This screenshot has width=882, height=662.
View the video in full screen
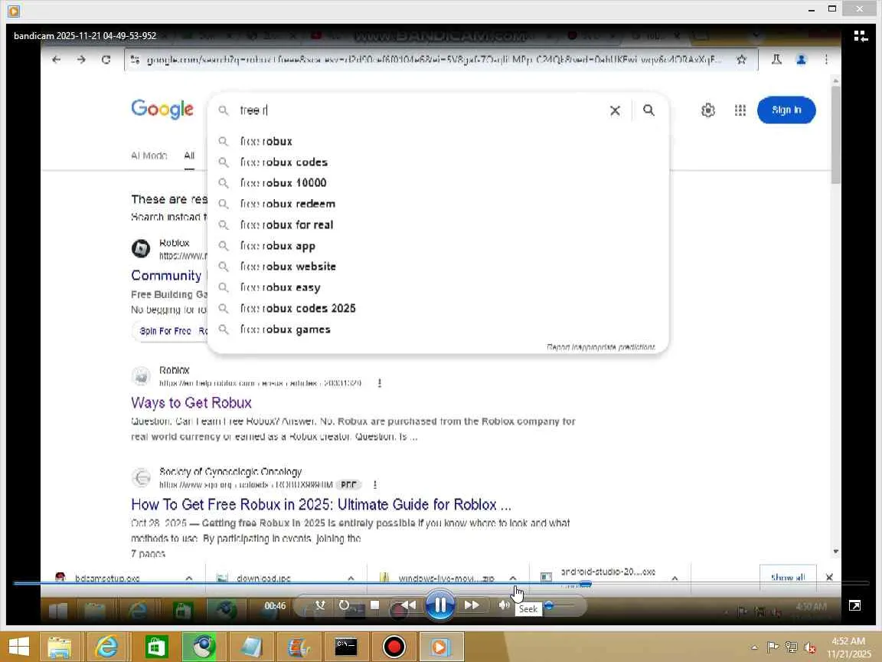pyautogui.click(x=854, y=606)
